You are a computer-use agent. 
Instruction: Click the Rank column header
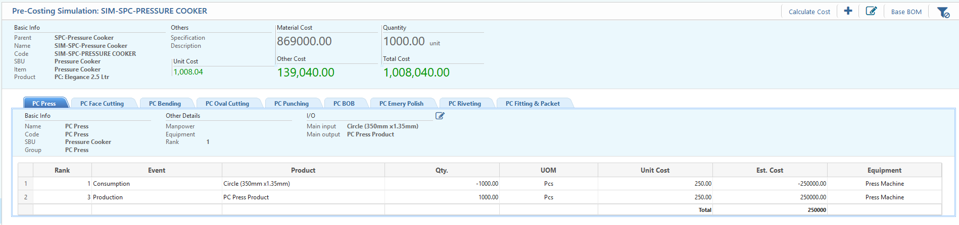tap(62, 170)
